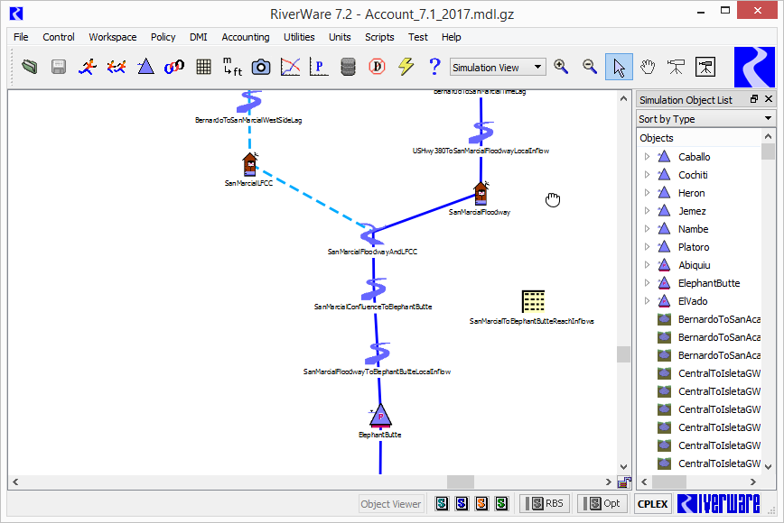Zoom out with the magnifier minus icon

(590, 67)
